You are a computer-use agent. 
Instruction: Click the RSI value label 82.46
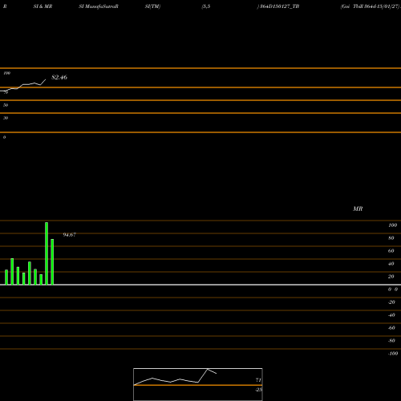tap(59, 77)
